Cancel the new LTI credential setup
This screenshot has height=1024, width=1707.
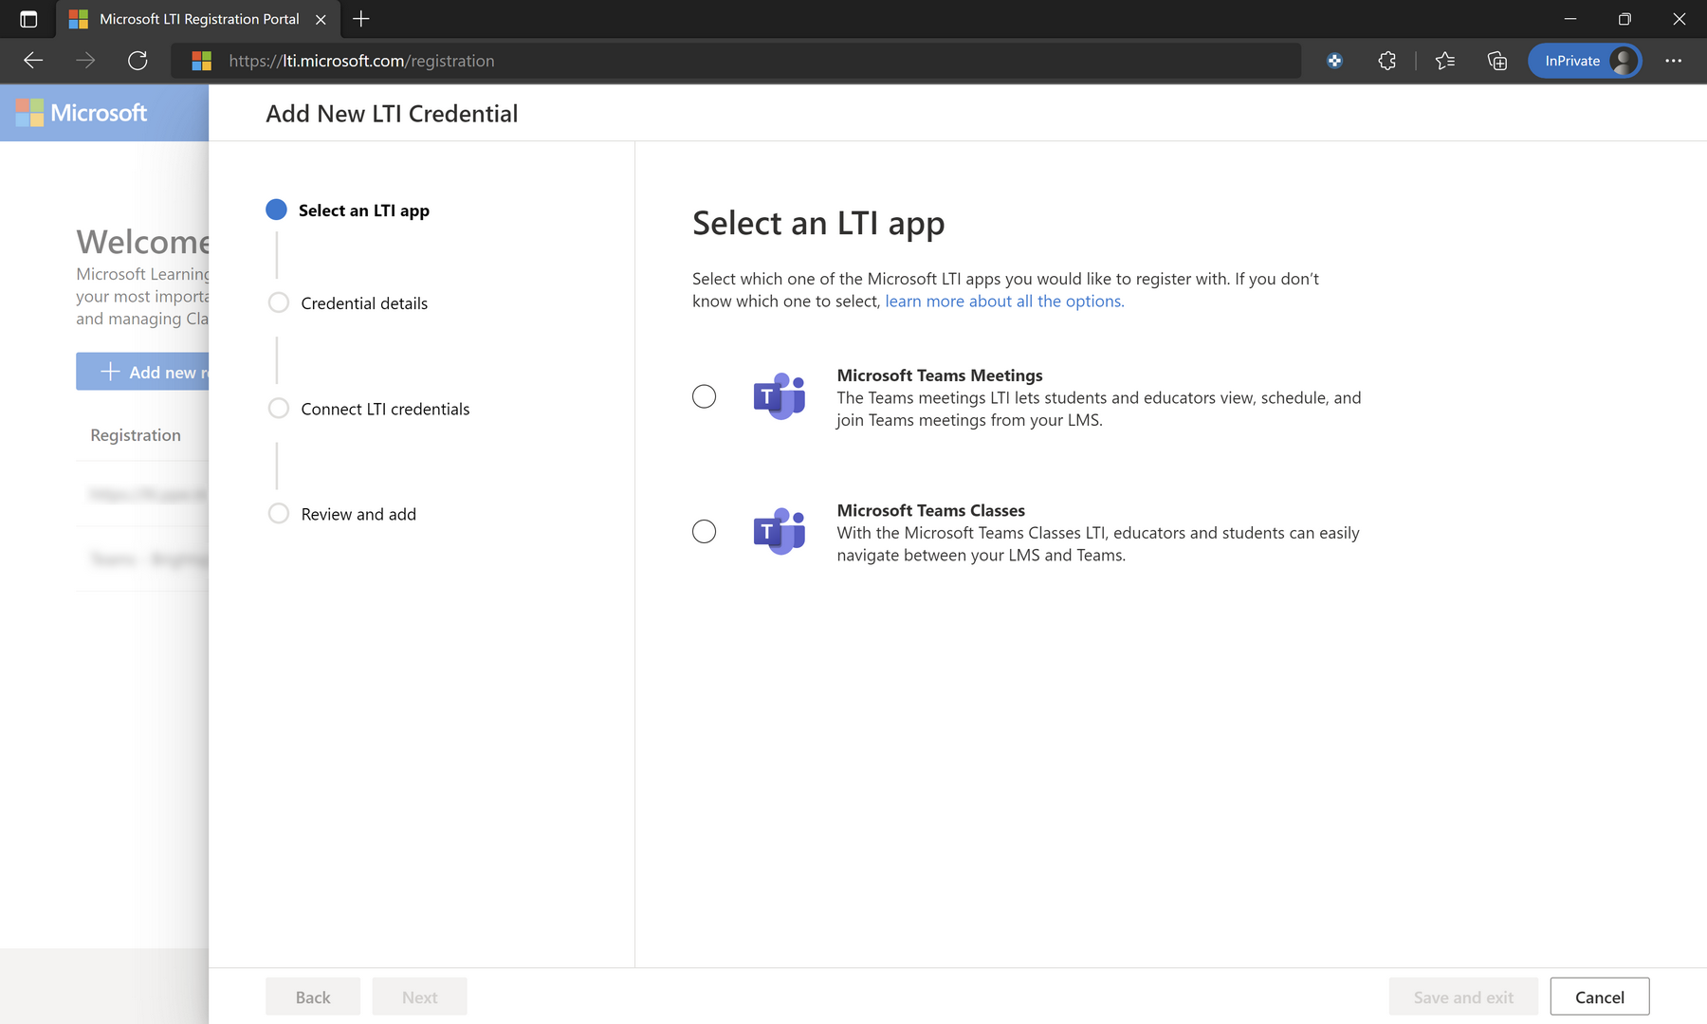pyautogui.click(x=1599, y=997)
